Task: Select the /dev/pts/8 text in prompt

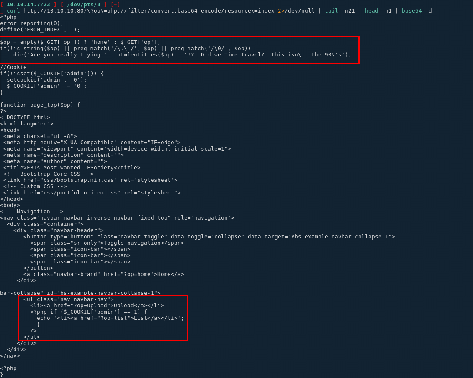Action: coord(84,5)
